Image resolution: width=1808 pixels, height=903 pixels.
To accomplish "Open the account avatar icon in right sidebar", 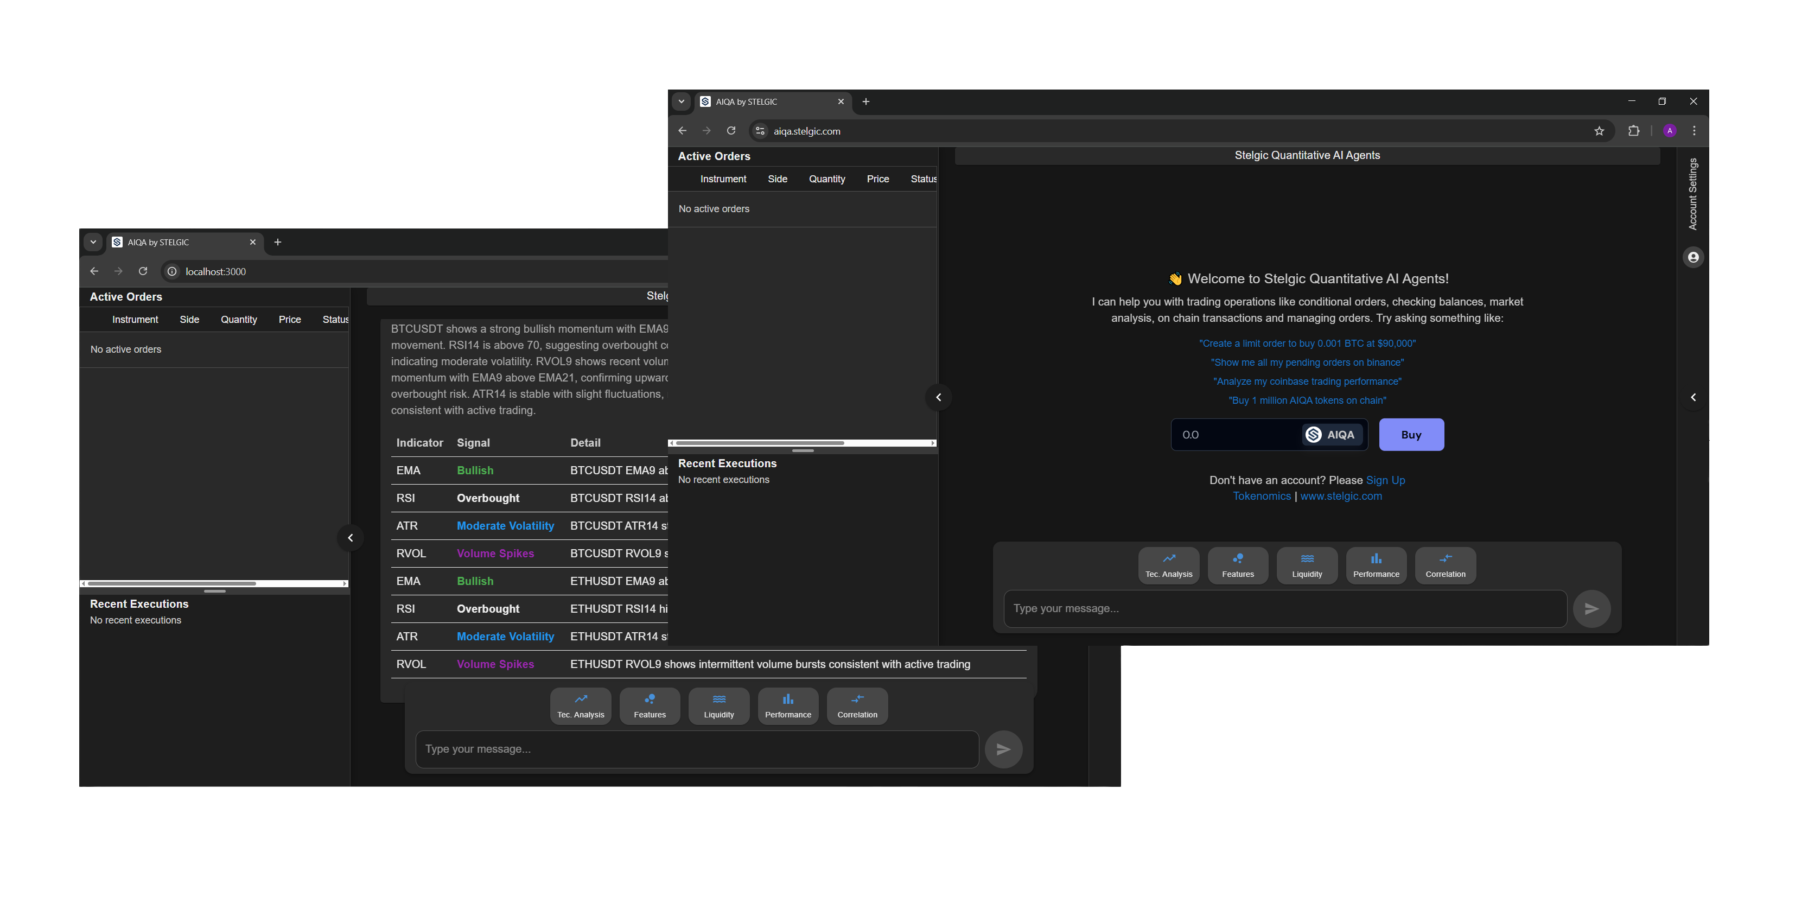I will pos(1693,257).
